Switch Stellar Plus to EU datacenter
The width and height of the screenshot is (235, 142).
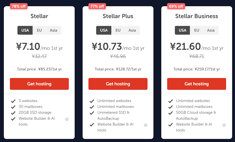pos(118,30)
